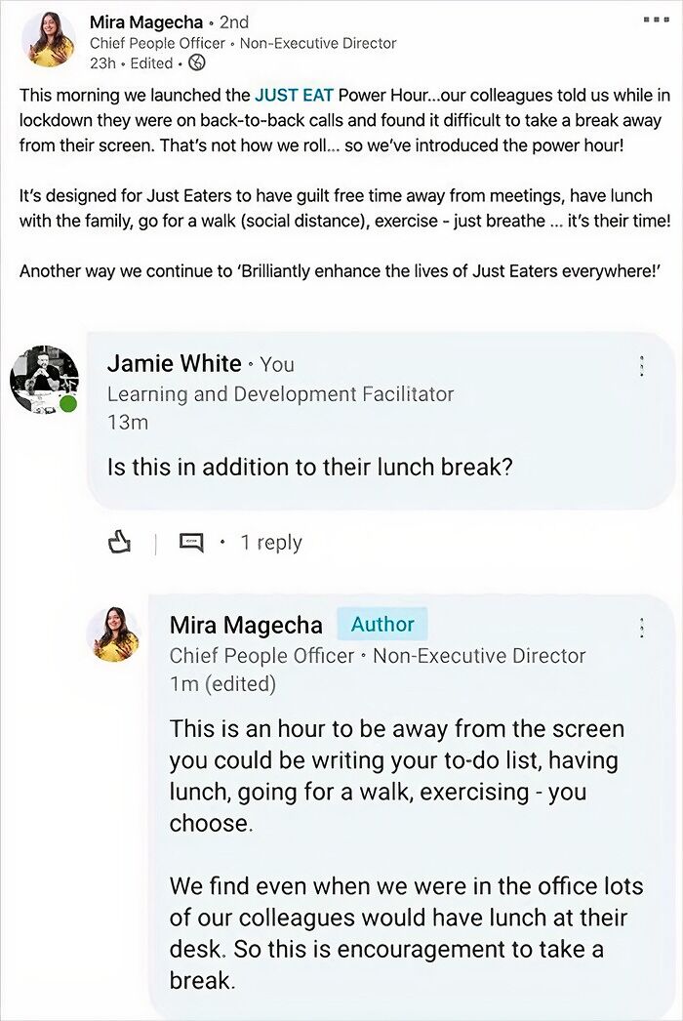Click "Learning and Development Facilitator" headline
The image size is (683, 1021).
click(x=280, y=394)
